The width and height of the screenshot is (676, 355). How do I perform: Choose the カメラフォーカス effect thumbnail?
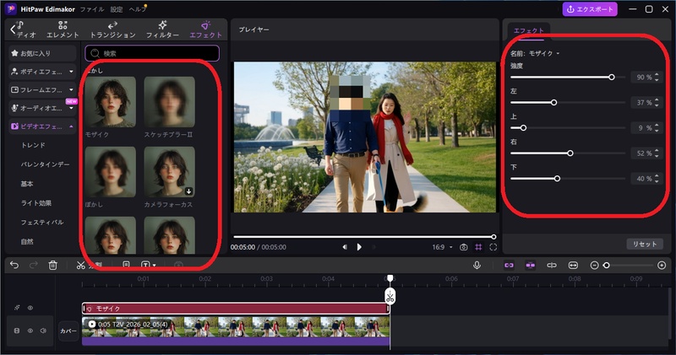tap(170, 172)
